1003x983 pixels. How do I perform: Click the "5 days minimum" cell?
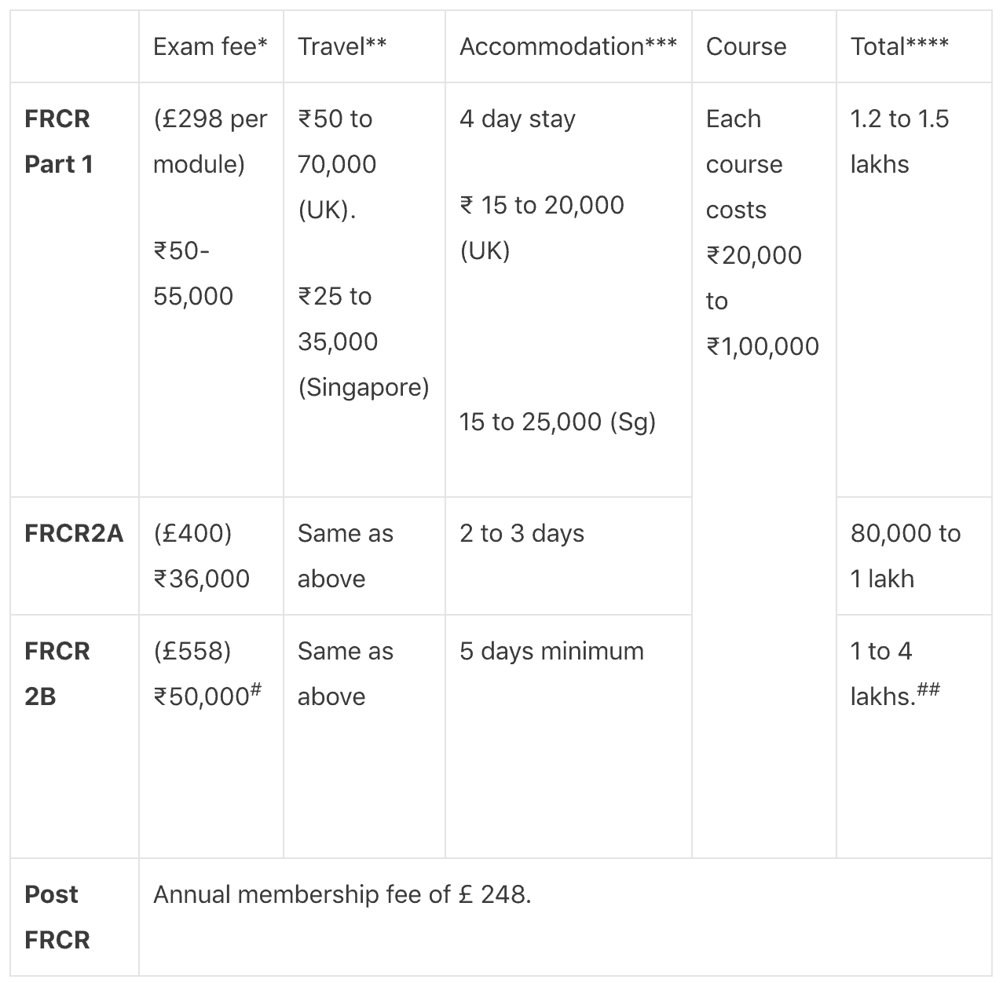click(551, 652)
